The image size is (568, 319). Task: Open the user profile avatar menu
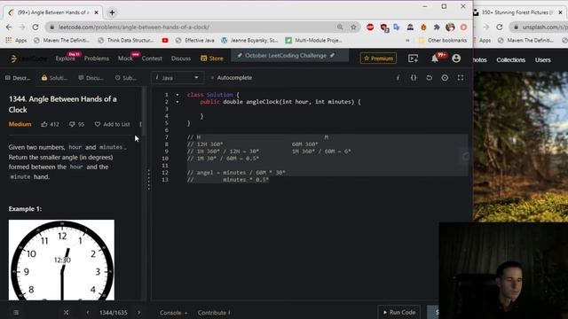point(456,58)
